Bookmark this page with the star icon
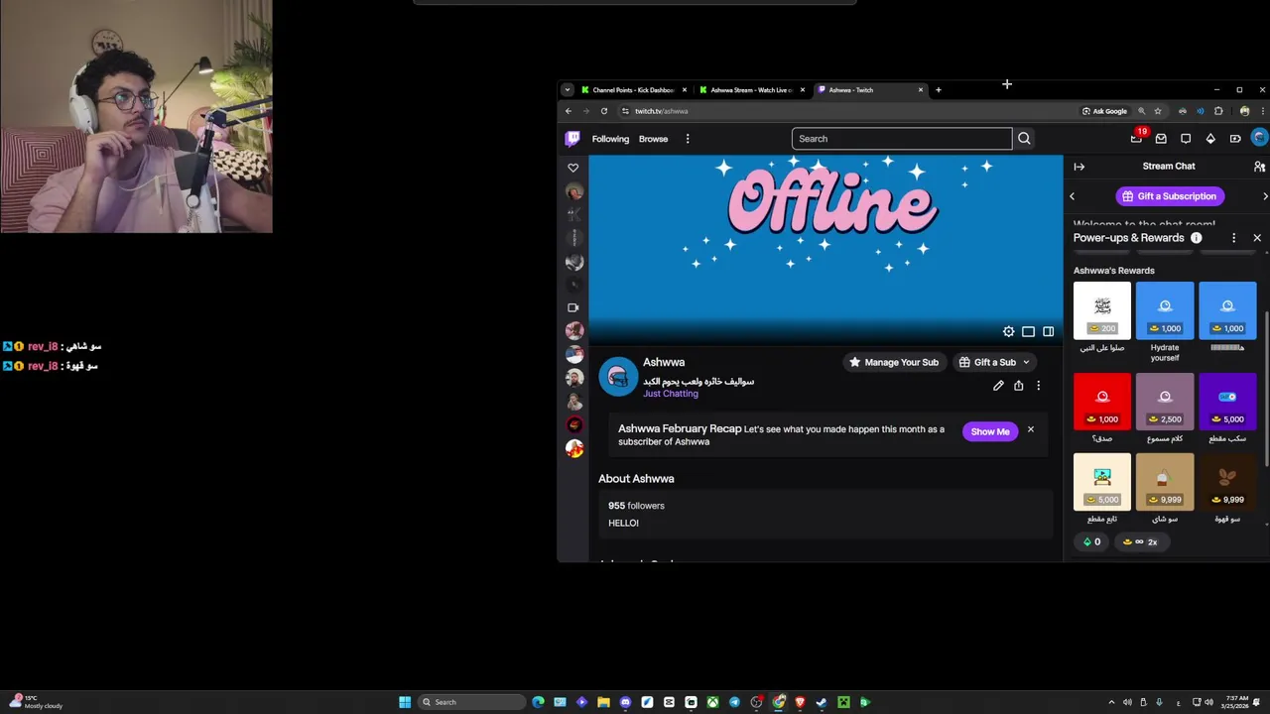Viewport: 1270px width, 714px height. [x=1157, y=111]
